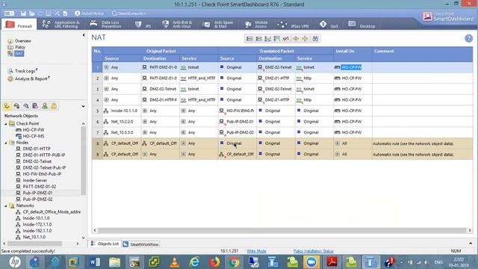
Task: Collapse the Nodes tree node
Action: [x=5, y=143]
